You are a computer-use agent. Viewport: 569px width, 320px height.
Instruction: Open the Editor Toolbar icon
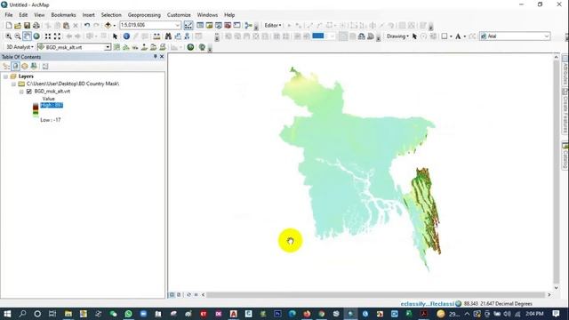(188, 26)
